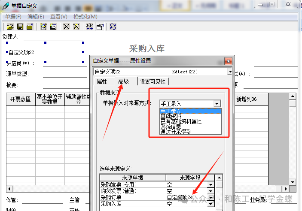
Task: Select the 购货发票(普通) source document cell
Action: tap(133, 191)
